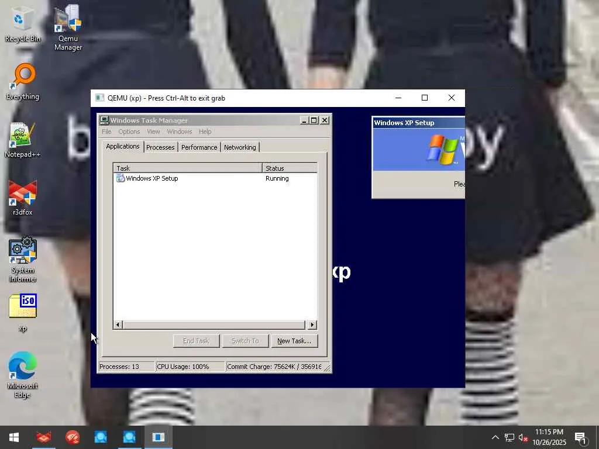Viewport: 599px width, 449px height.
Task: Close the QEMU (xp) window
Action: point(452,98)
